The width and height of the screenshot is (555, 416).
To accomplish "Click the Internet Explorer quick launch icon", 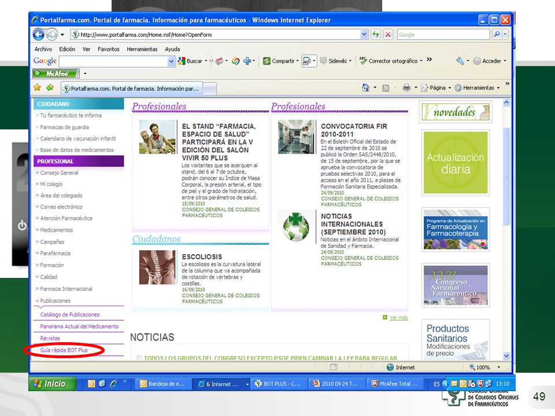I will [x=113, y=384].
